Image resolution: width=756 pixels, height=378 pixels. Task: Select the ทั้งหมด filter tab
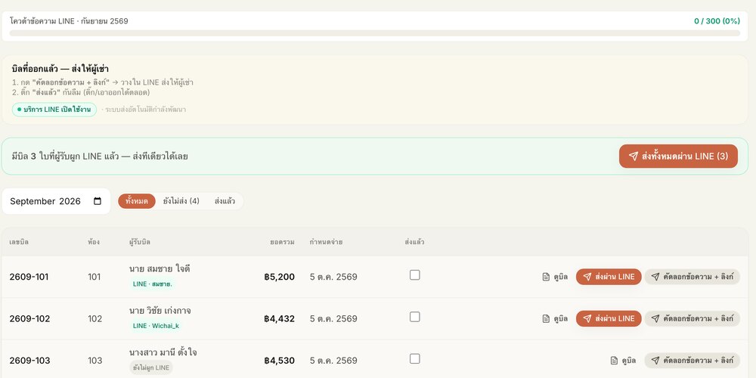136,201
